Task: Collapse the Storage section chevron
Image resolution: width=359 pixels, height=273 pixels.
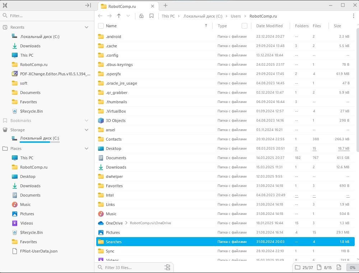Action: [87, 130]
